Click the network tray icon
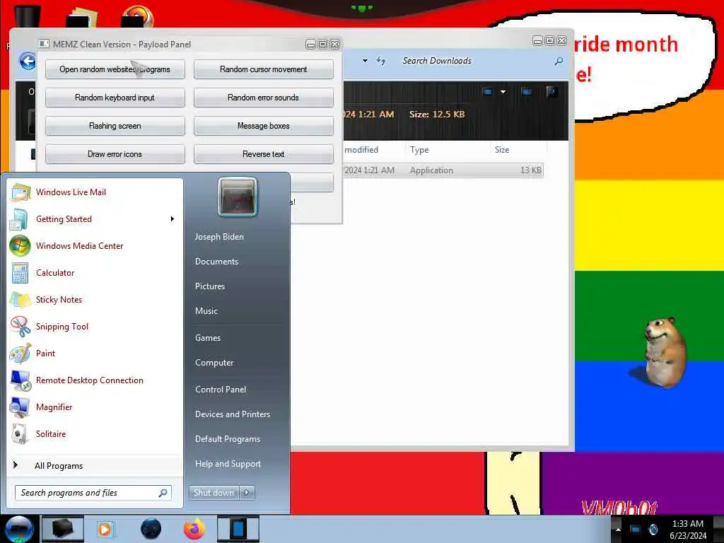This screenshot has height=543, width=724. point(636,529)
